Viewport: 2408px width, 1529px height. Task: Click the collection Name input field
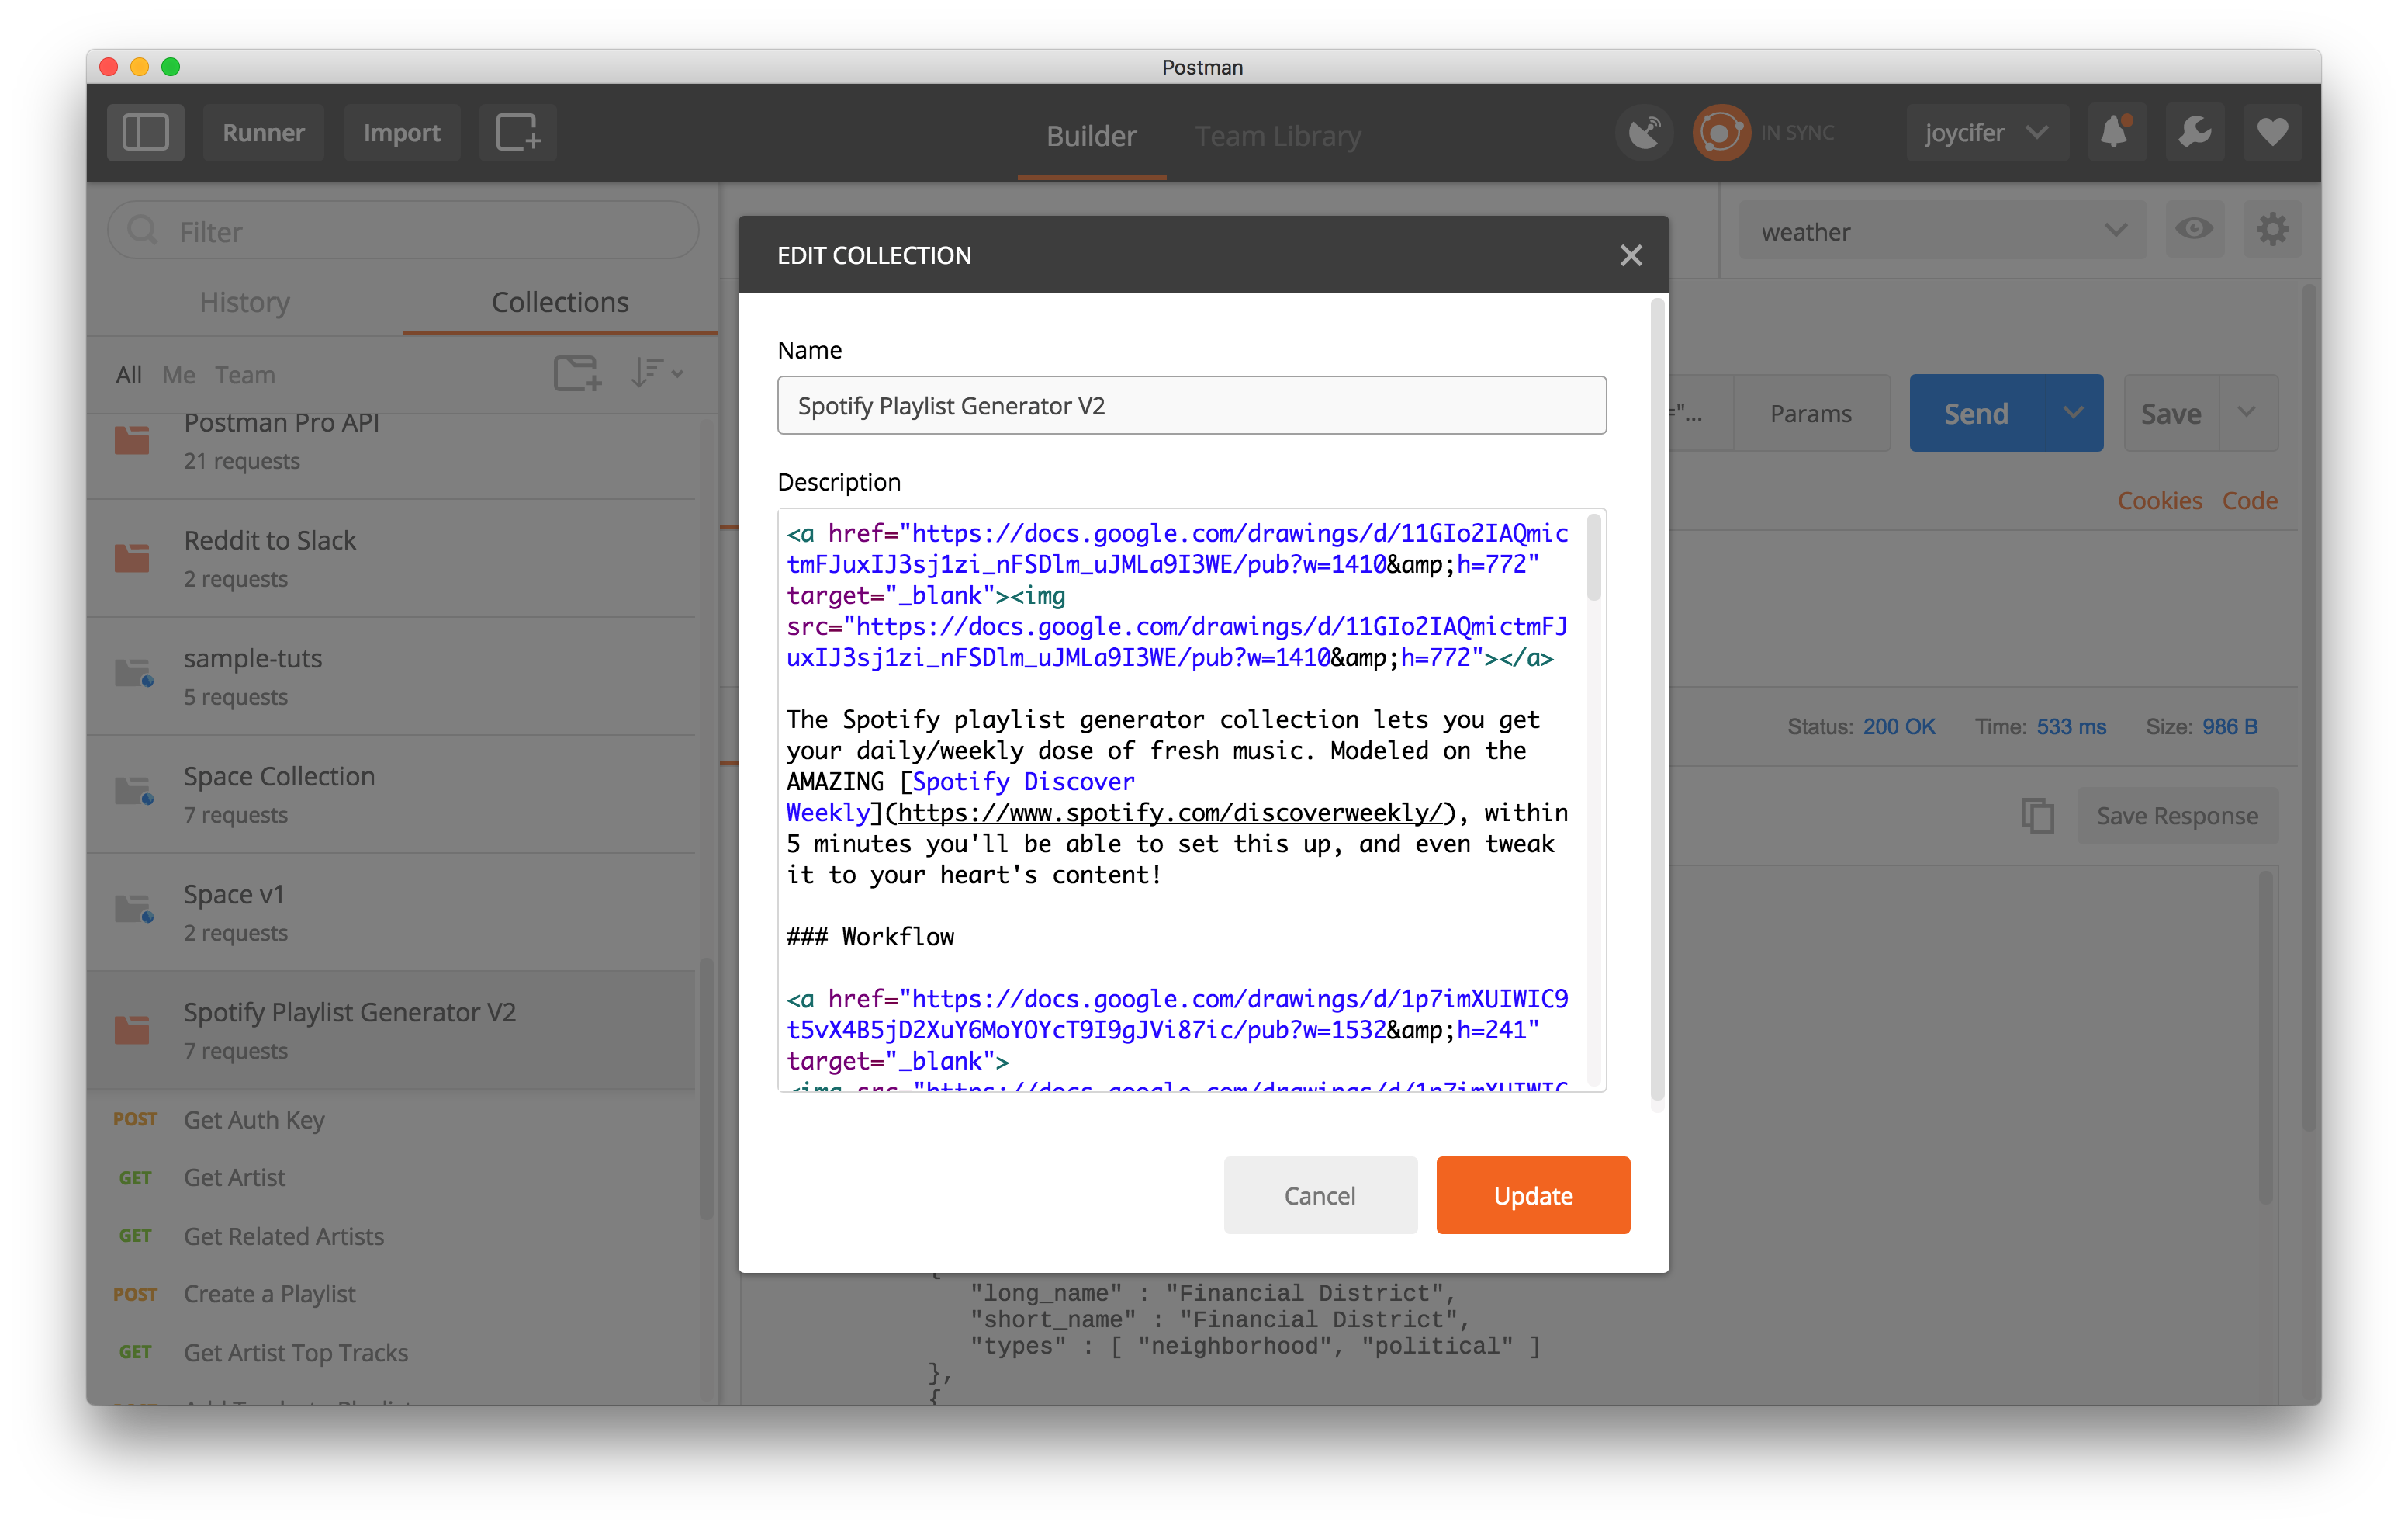1192,405
